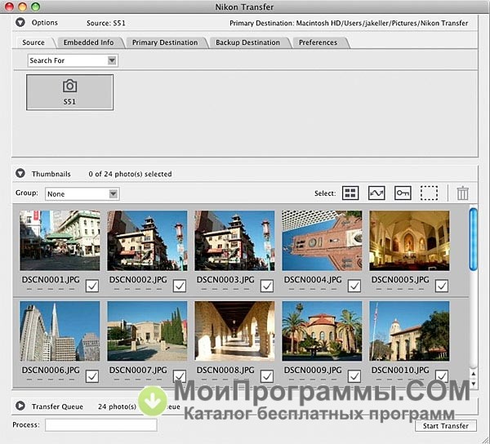The height and width of the screenshot is (444, 490).
Task: Click the scrollbar down arrow
Action: 474,384
